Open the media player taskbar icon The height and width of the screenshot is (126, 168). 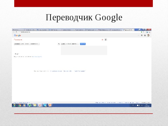tap(24, 105)
